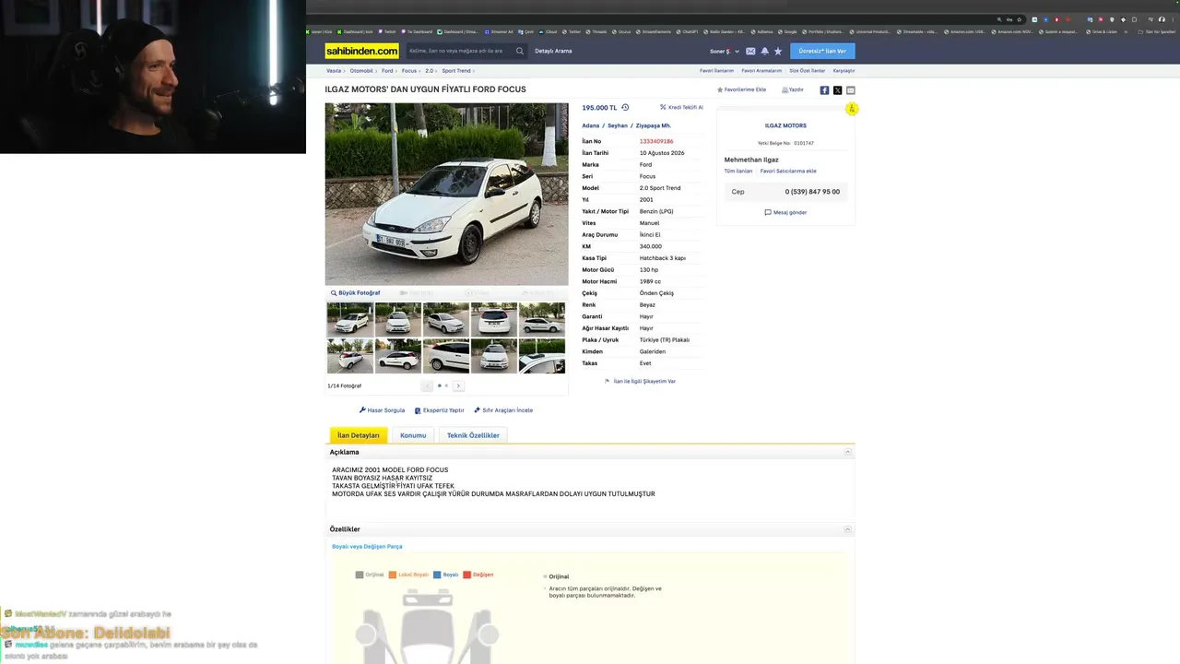Add listing via Favorilerime Ekle
Viewport: 1180px width, 664px height.
tap(742, 90)
